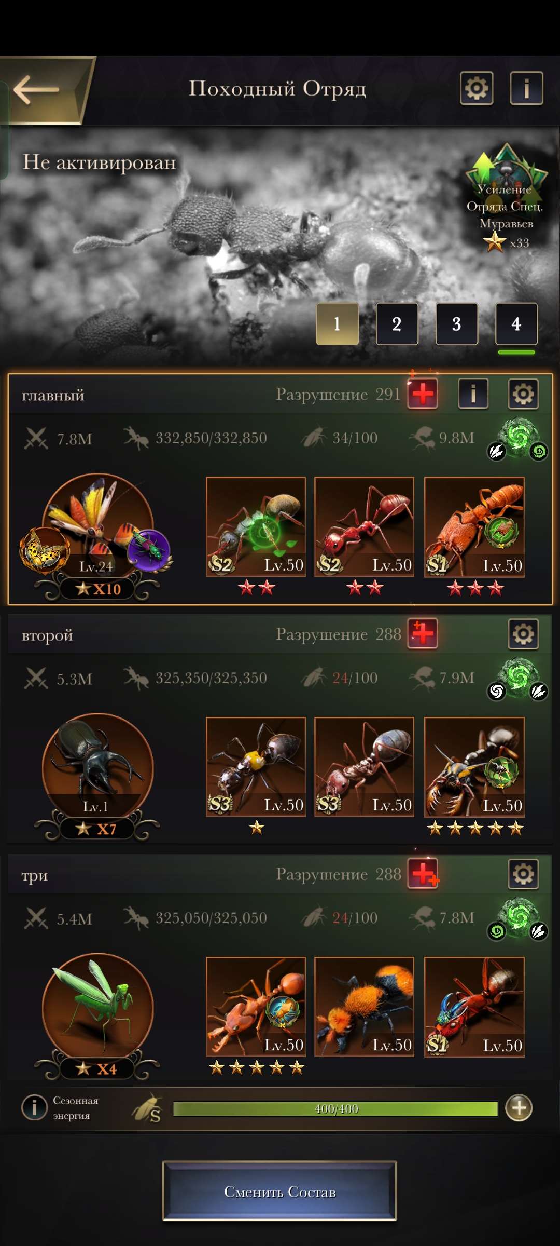This screenshot has width=560, height=1246.
Task: Tap the 400/400 seasonal energy bar
Action: [335, 1109]
